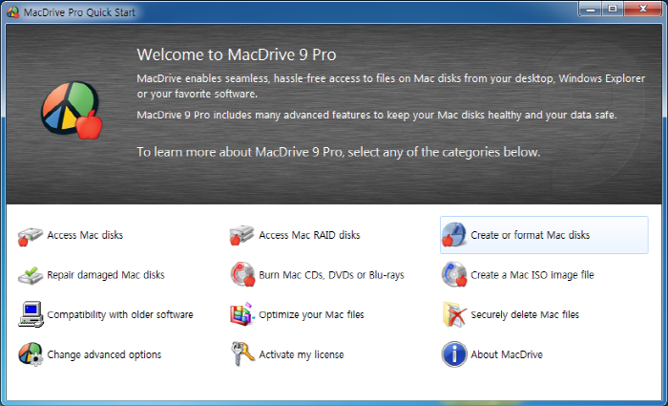Open Repair damaged Mac disks
This screenshot has height=406, width=668.
(x=106, y=275)
